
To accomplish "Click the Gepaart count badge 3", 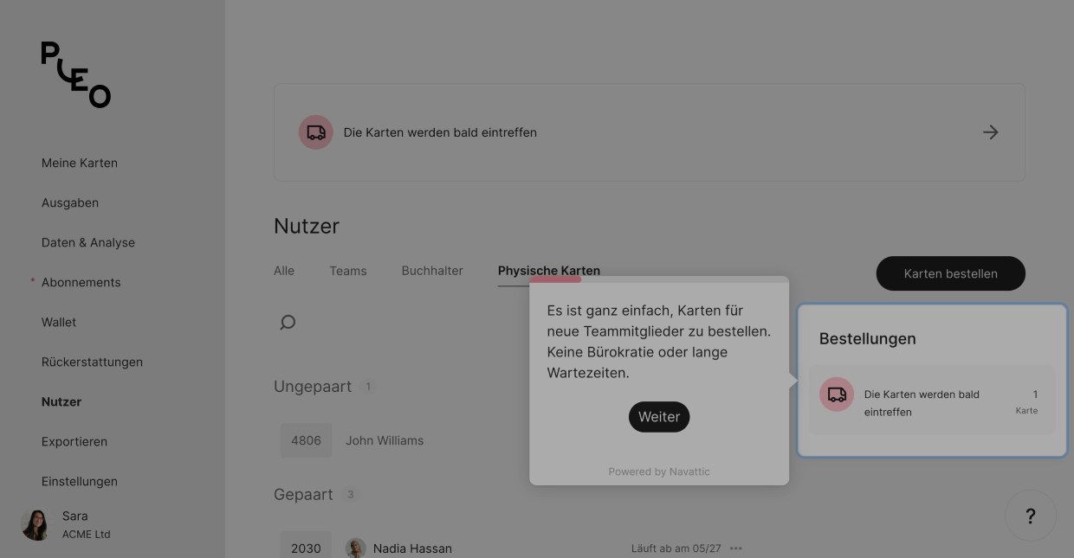I will point(351,495).
